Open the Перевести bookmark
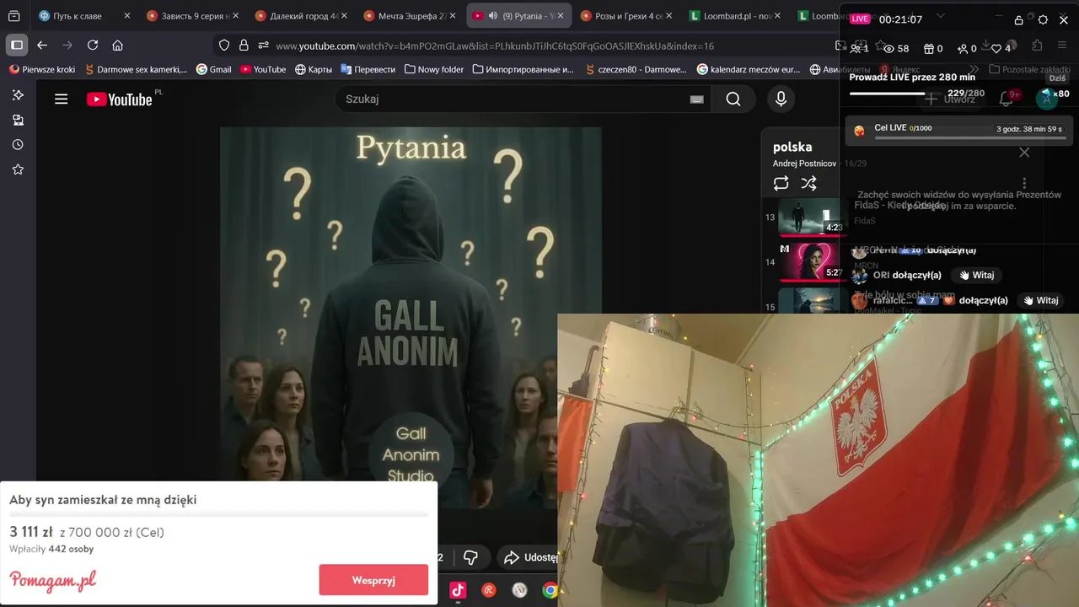The width and height of the screenshot is (1079, 607). (x=368, y=69)
